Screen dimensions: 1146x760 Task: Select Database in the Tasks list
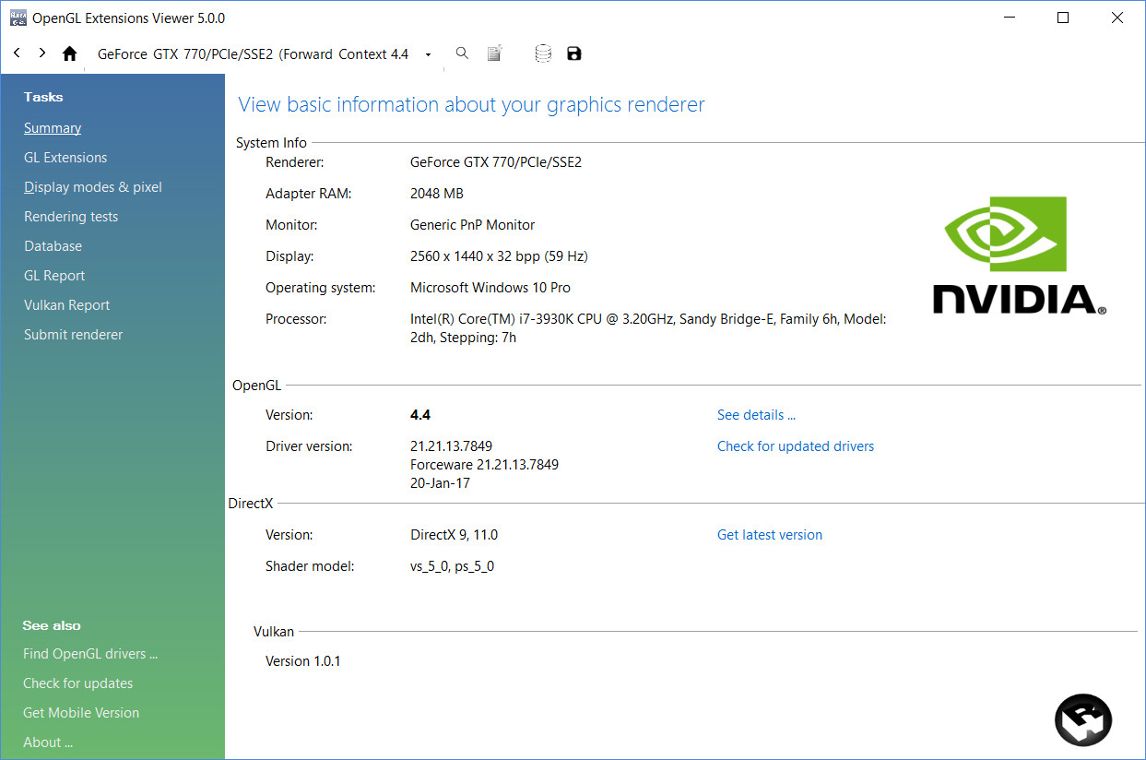pyautogui.click(x=53, y=246)
